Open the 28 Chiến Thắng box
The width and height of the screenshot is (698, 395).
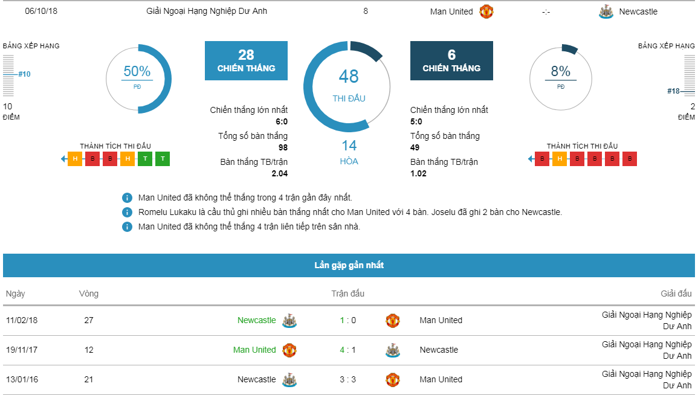coord(246,61)
